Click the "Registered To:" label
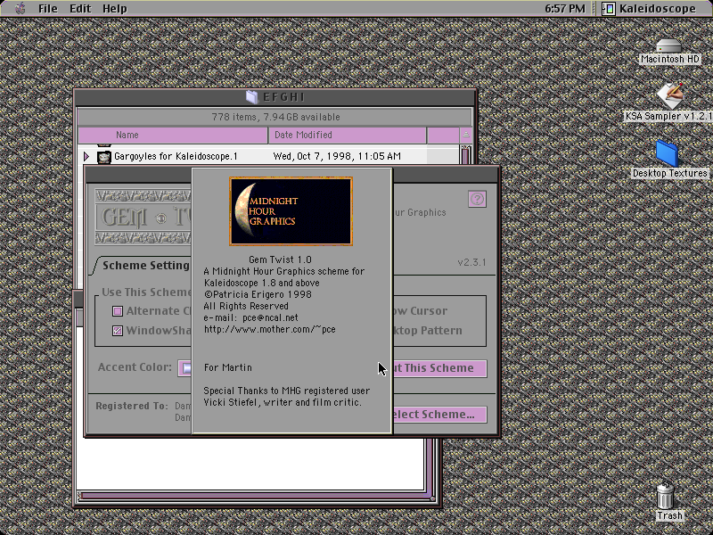 click(132, 406)
